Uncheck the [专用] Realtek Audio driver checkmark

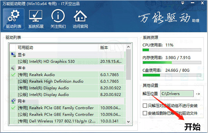[x=13, y=75]
